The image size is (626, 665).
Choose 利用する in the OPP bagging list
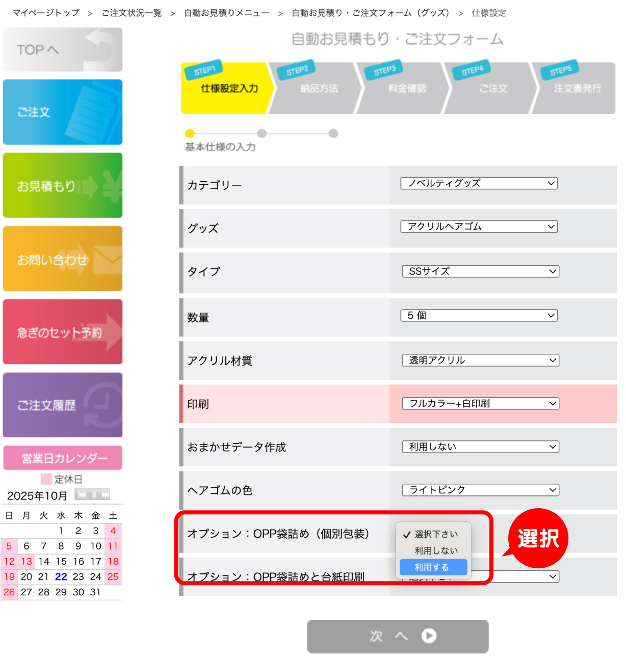tap(433, 567)
